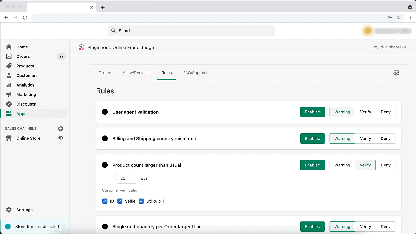Viewport: 416px width, 234px height.
Task: Select Products in the sidebar
Action: coord(25,66)
